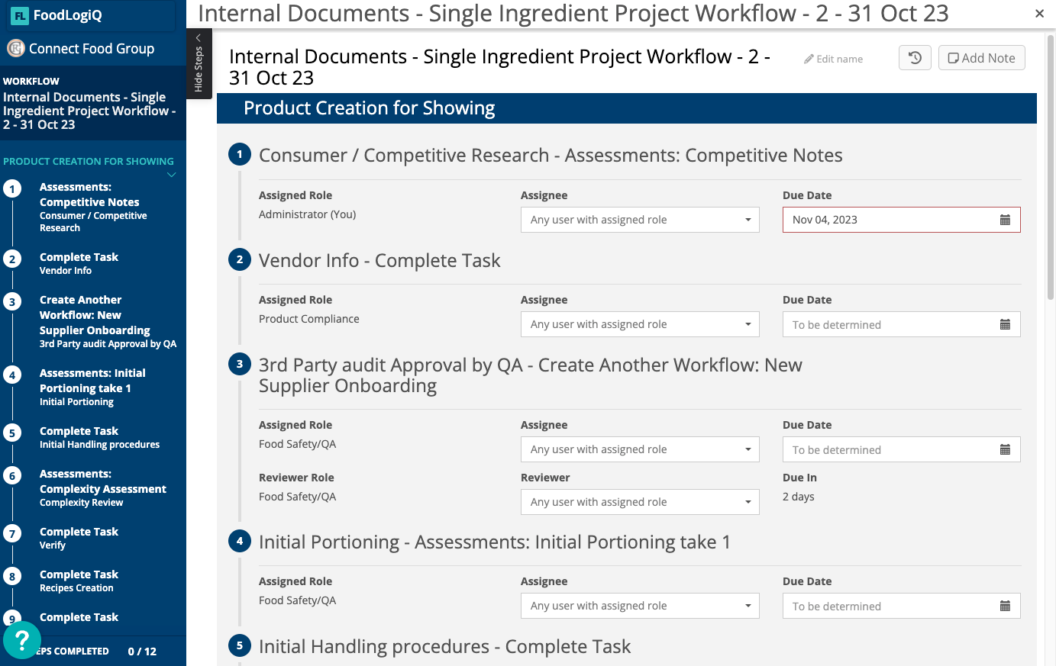Open calendar for Nov 04, 2023 due date
1056x666 pixels.
(1005, 220)
